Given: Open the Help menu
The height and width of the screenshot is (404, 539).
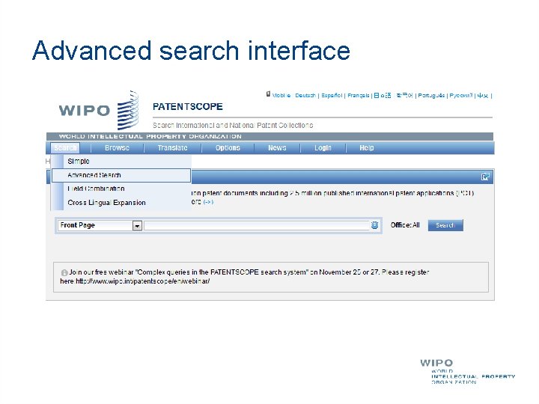Looking at the screenshot, I should tap(366, 147).
